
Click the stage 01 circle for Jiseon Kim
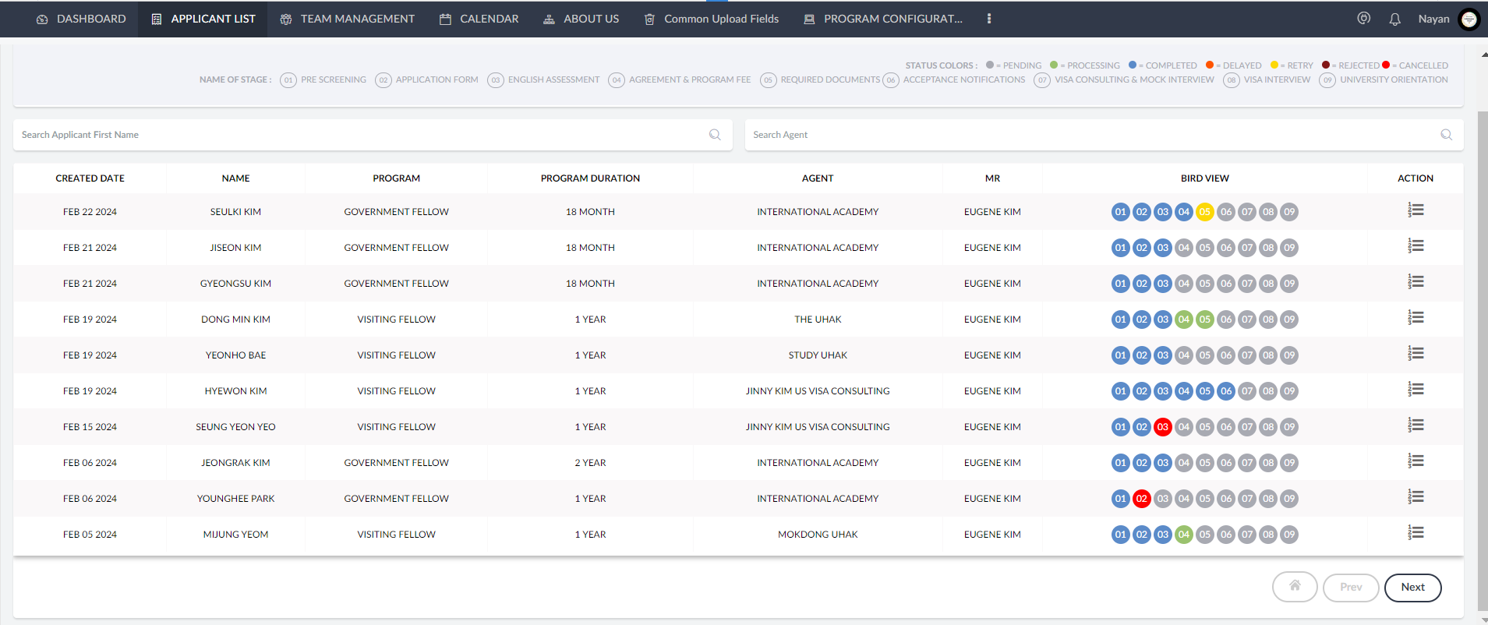point(1121,248)
